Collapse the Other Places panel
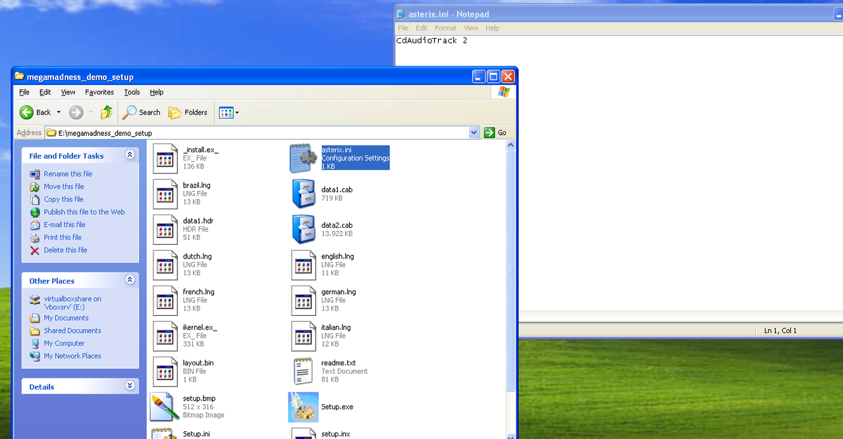 [x=130, y=280]
